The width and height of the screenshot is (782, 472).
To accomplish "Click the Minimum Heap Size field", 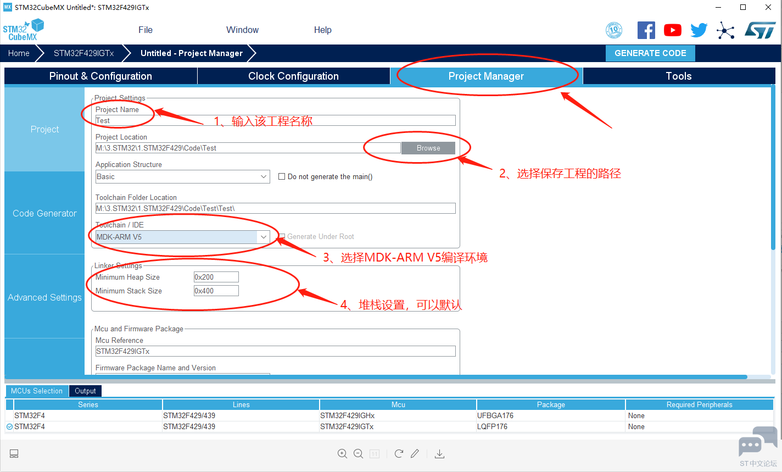I will (x=216, y=277).
